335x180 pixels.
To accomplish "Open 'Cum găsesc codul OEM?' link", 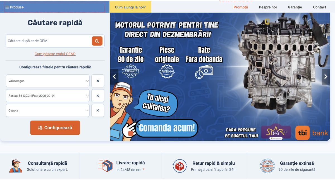I will coord(55,54).
